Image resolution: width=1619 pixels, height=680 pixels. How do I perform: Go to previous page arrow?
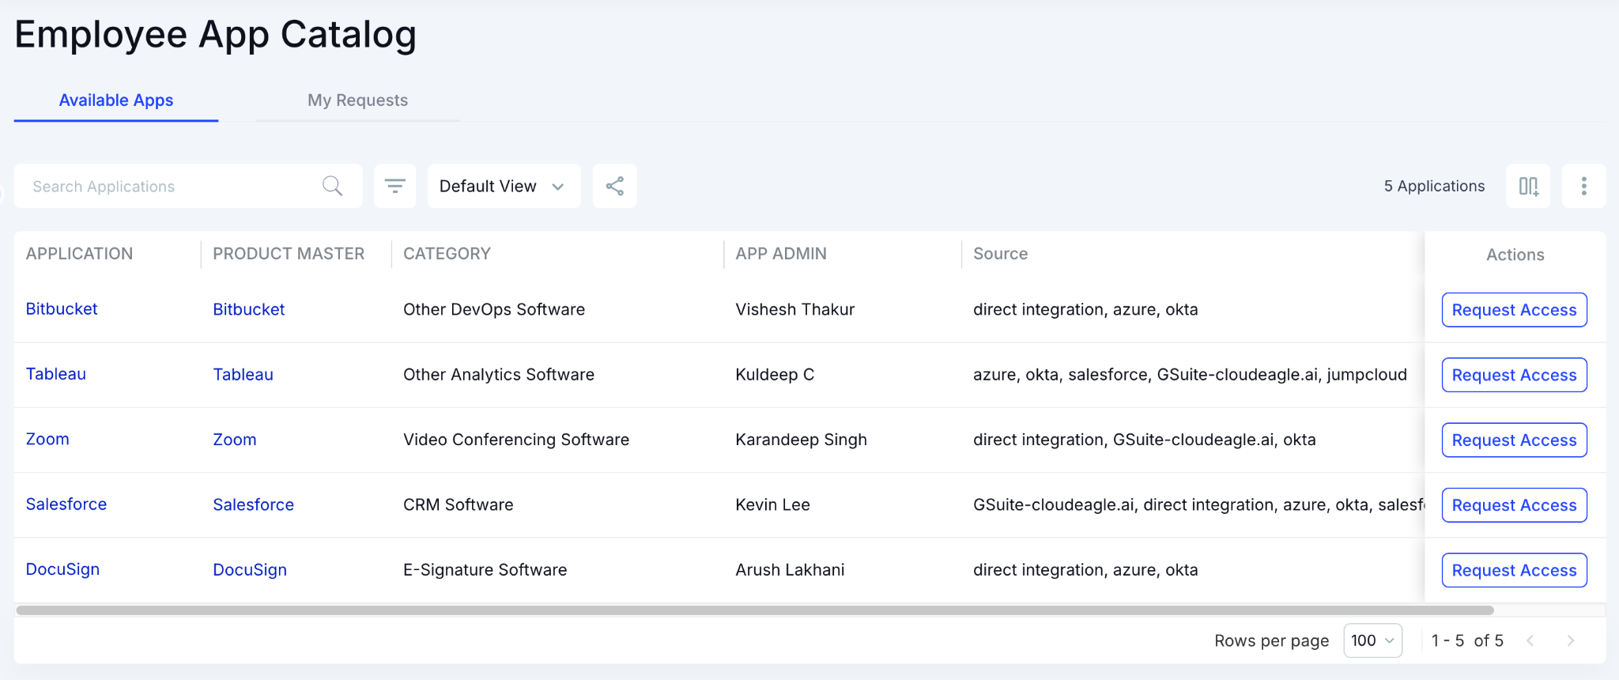click(1530, 640)
